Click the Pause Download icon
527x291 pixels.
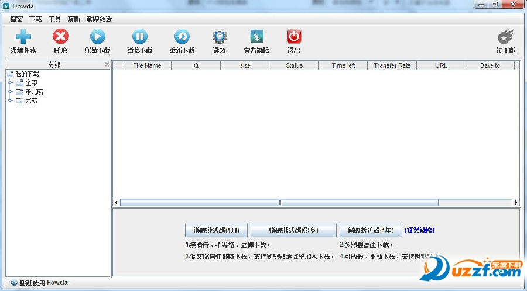click(x=140, y=37)
